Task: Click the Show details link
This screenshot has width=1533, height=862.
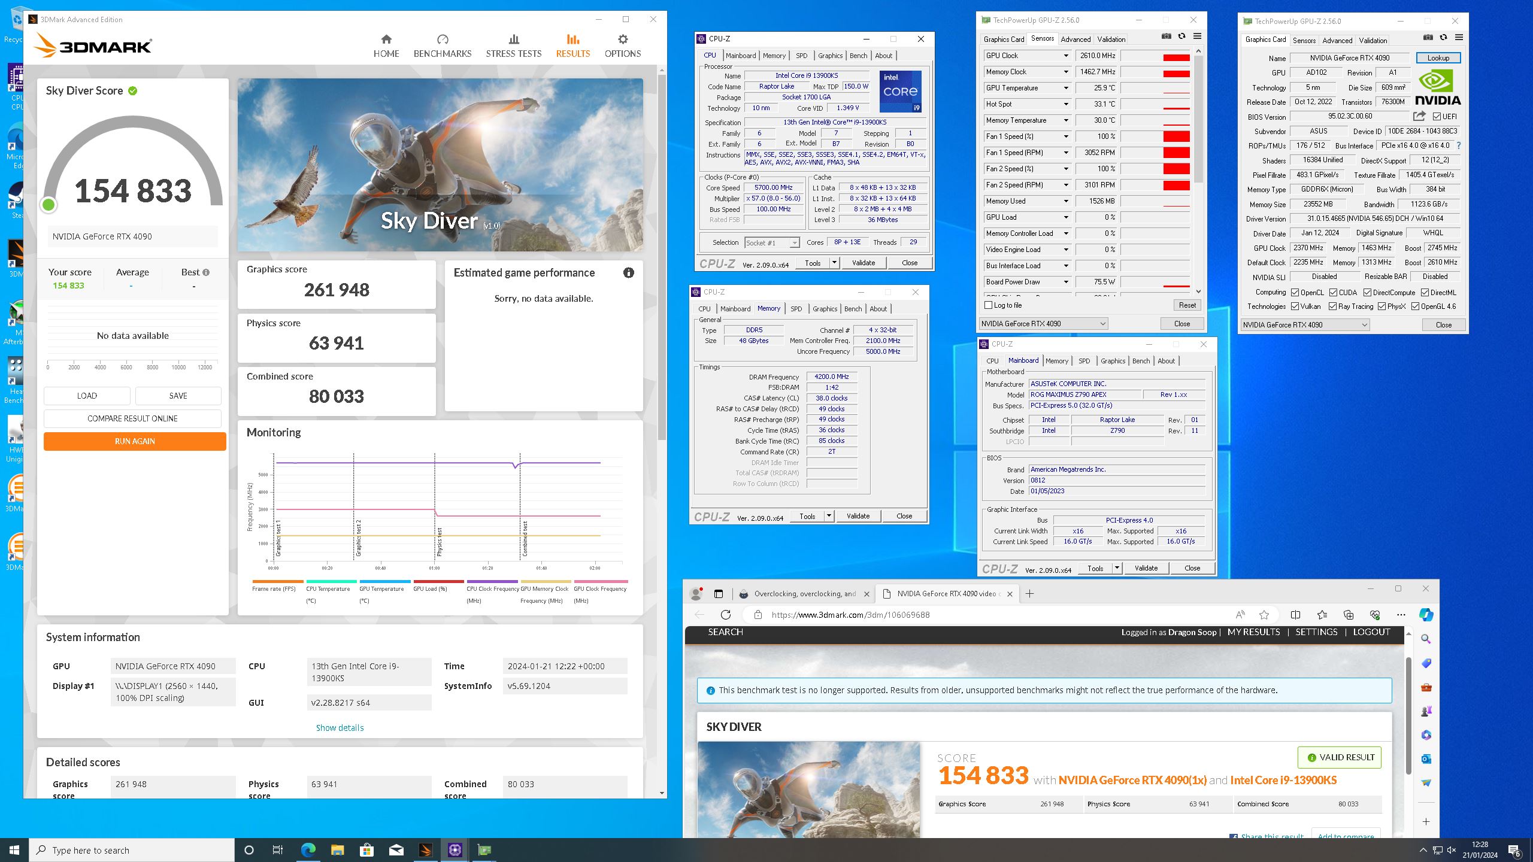Action: [340, 728]
